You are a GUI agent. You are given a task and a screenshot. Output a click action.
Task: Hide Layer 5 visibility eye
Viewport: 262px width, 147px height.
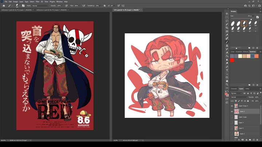pos(232,111)
